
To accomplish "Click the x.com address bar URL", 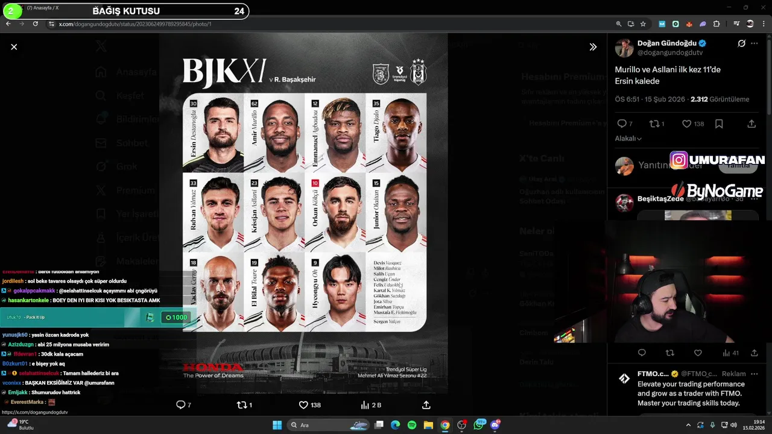I will 135,24.
